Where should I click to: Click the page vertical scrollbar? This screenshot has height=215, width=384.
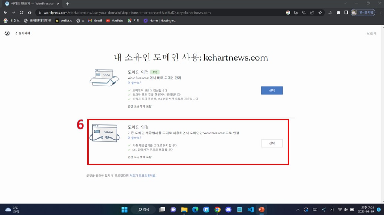tap(383, 113)
